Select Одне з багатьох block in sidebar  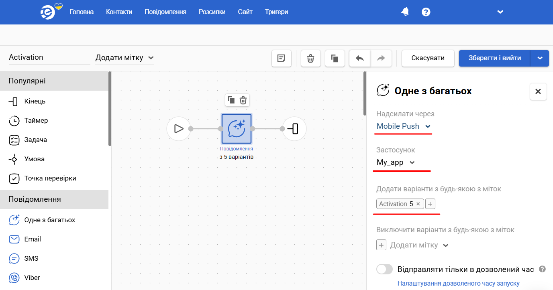[54, 220]
